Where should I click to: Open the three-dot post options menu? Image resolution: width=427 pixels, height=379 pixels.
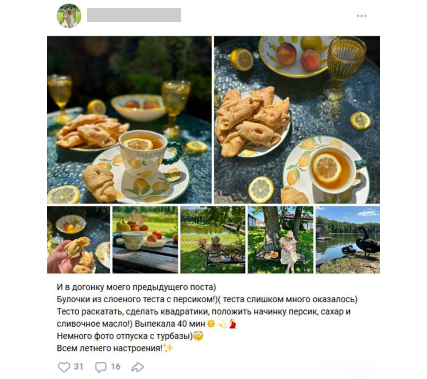361,16
